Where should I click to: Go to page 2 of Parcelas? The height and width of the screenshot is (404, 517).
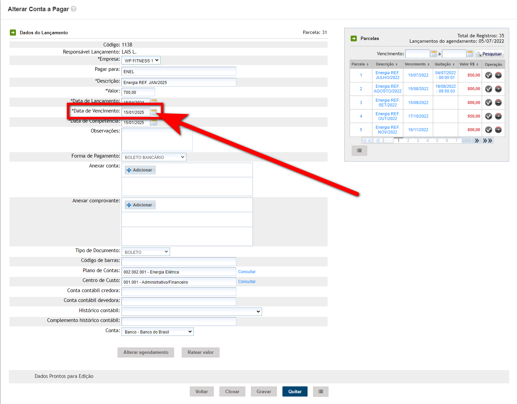[408, 141]
